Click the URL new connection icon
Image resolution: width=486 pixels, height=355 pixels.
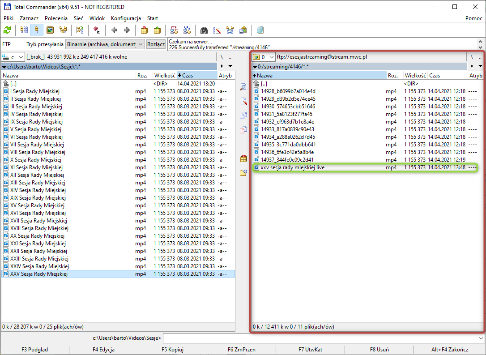187,30
